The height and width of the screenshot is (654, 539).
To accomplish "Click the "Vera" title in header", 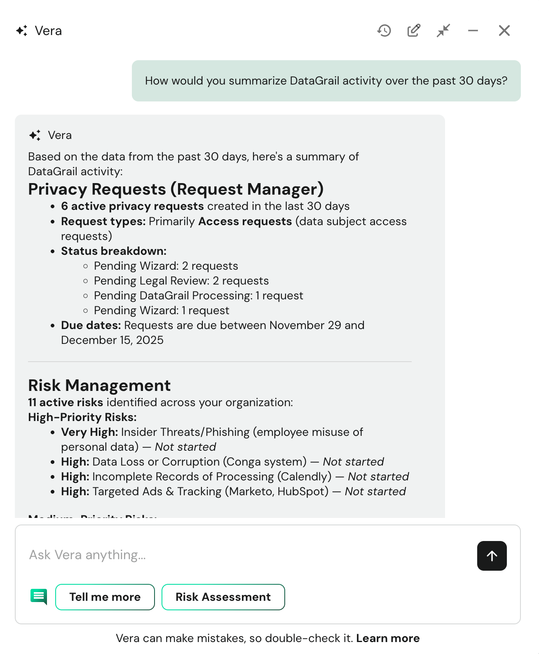I will click(48, 31).
